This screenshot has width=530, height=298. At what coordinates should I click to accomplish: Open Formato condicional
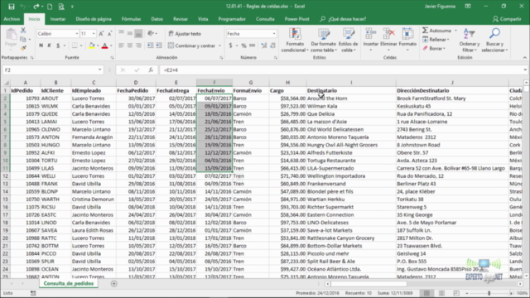click(295, 40)
